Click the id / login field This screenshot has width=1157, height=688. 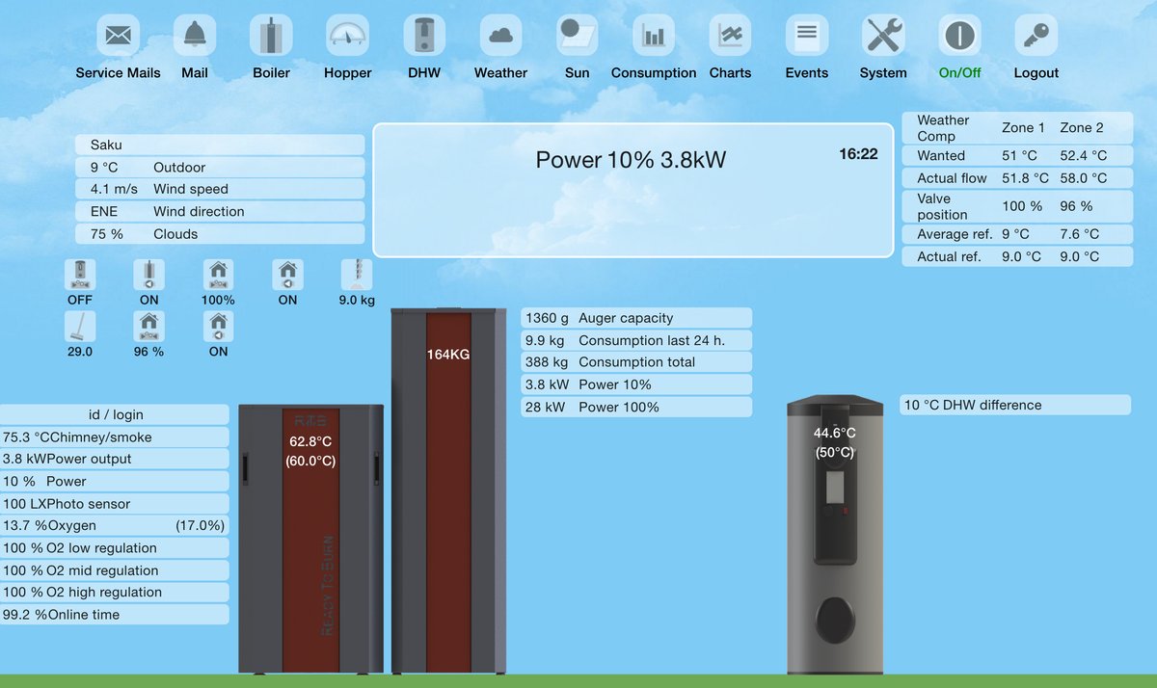pyautogui.click(x=115, y=414)
